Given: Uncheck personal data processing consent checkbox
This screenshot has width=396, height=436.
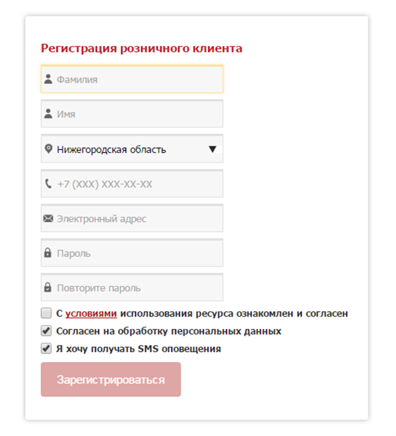Looking at the screenshot, I should point(46,331).
